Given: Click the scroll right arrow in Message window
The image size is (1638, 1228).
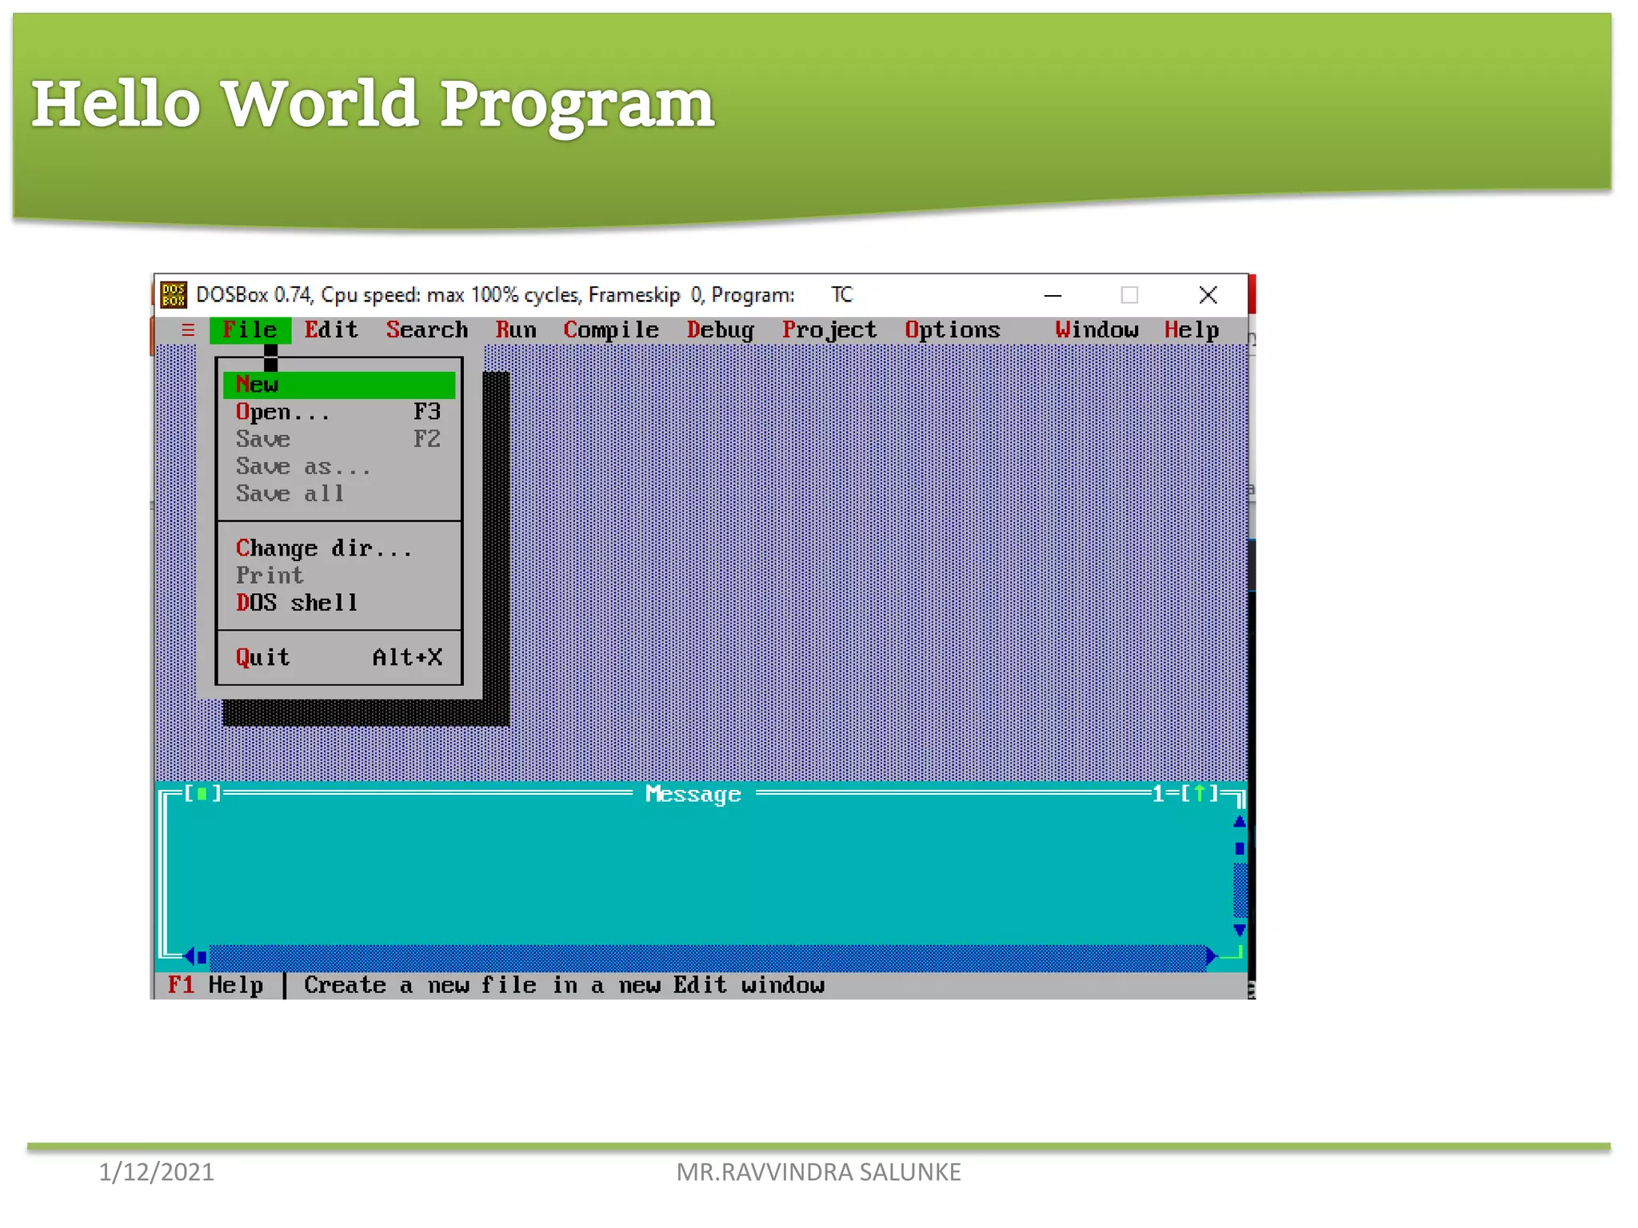Looking at the screenshot, I should [x=1211, y=956].
